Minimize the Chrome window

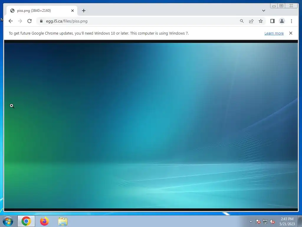tap(274, 6)
